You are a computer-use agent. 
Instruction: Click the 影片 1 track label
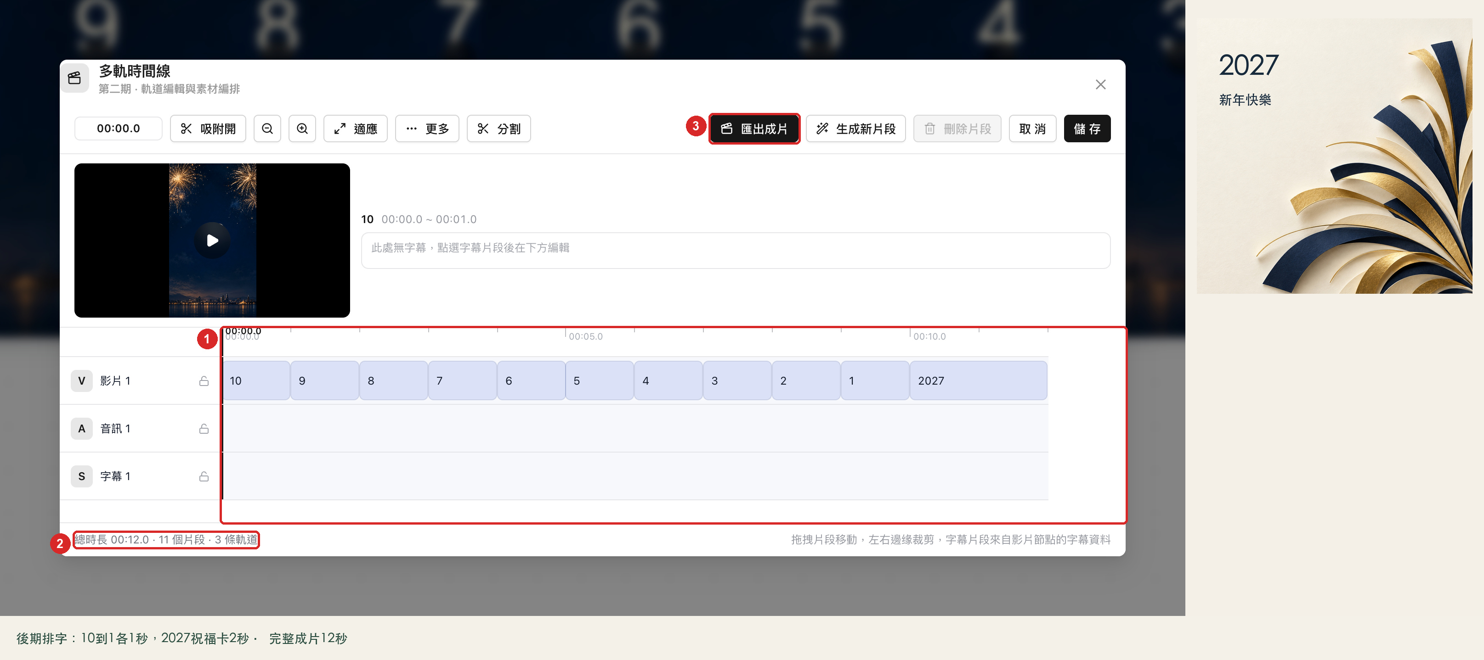point(115,380)
